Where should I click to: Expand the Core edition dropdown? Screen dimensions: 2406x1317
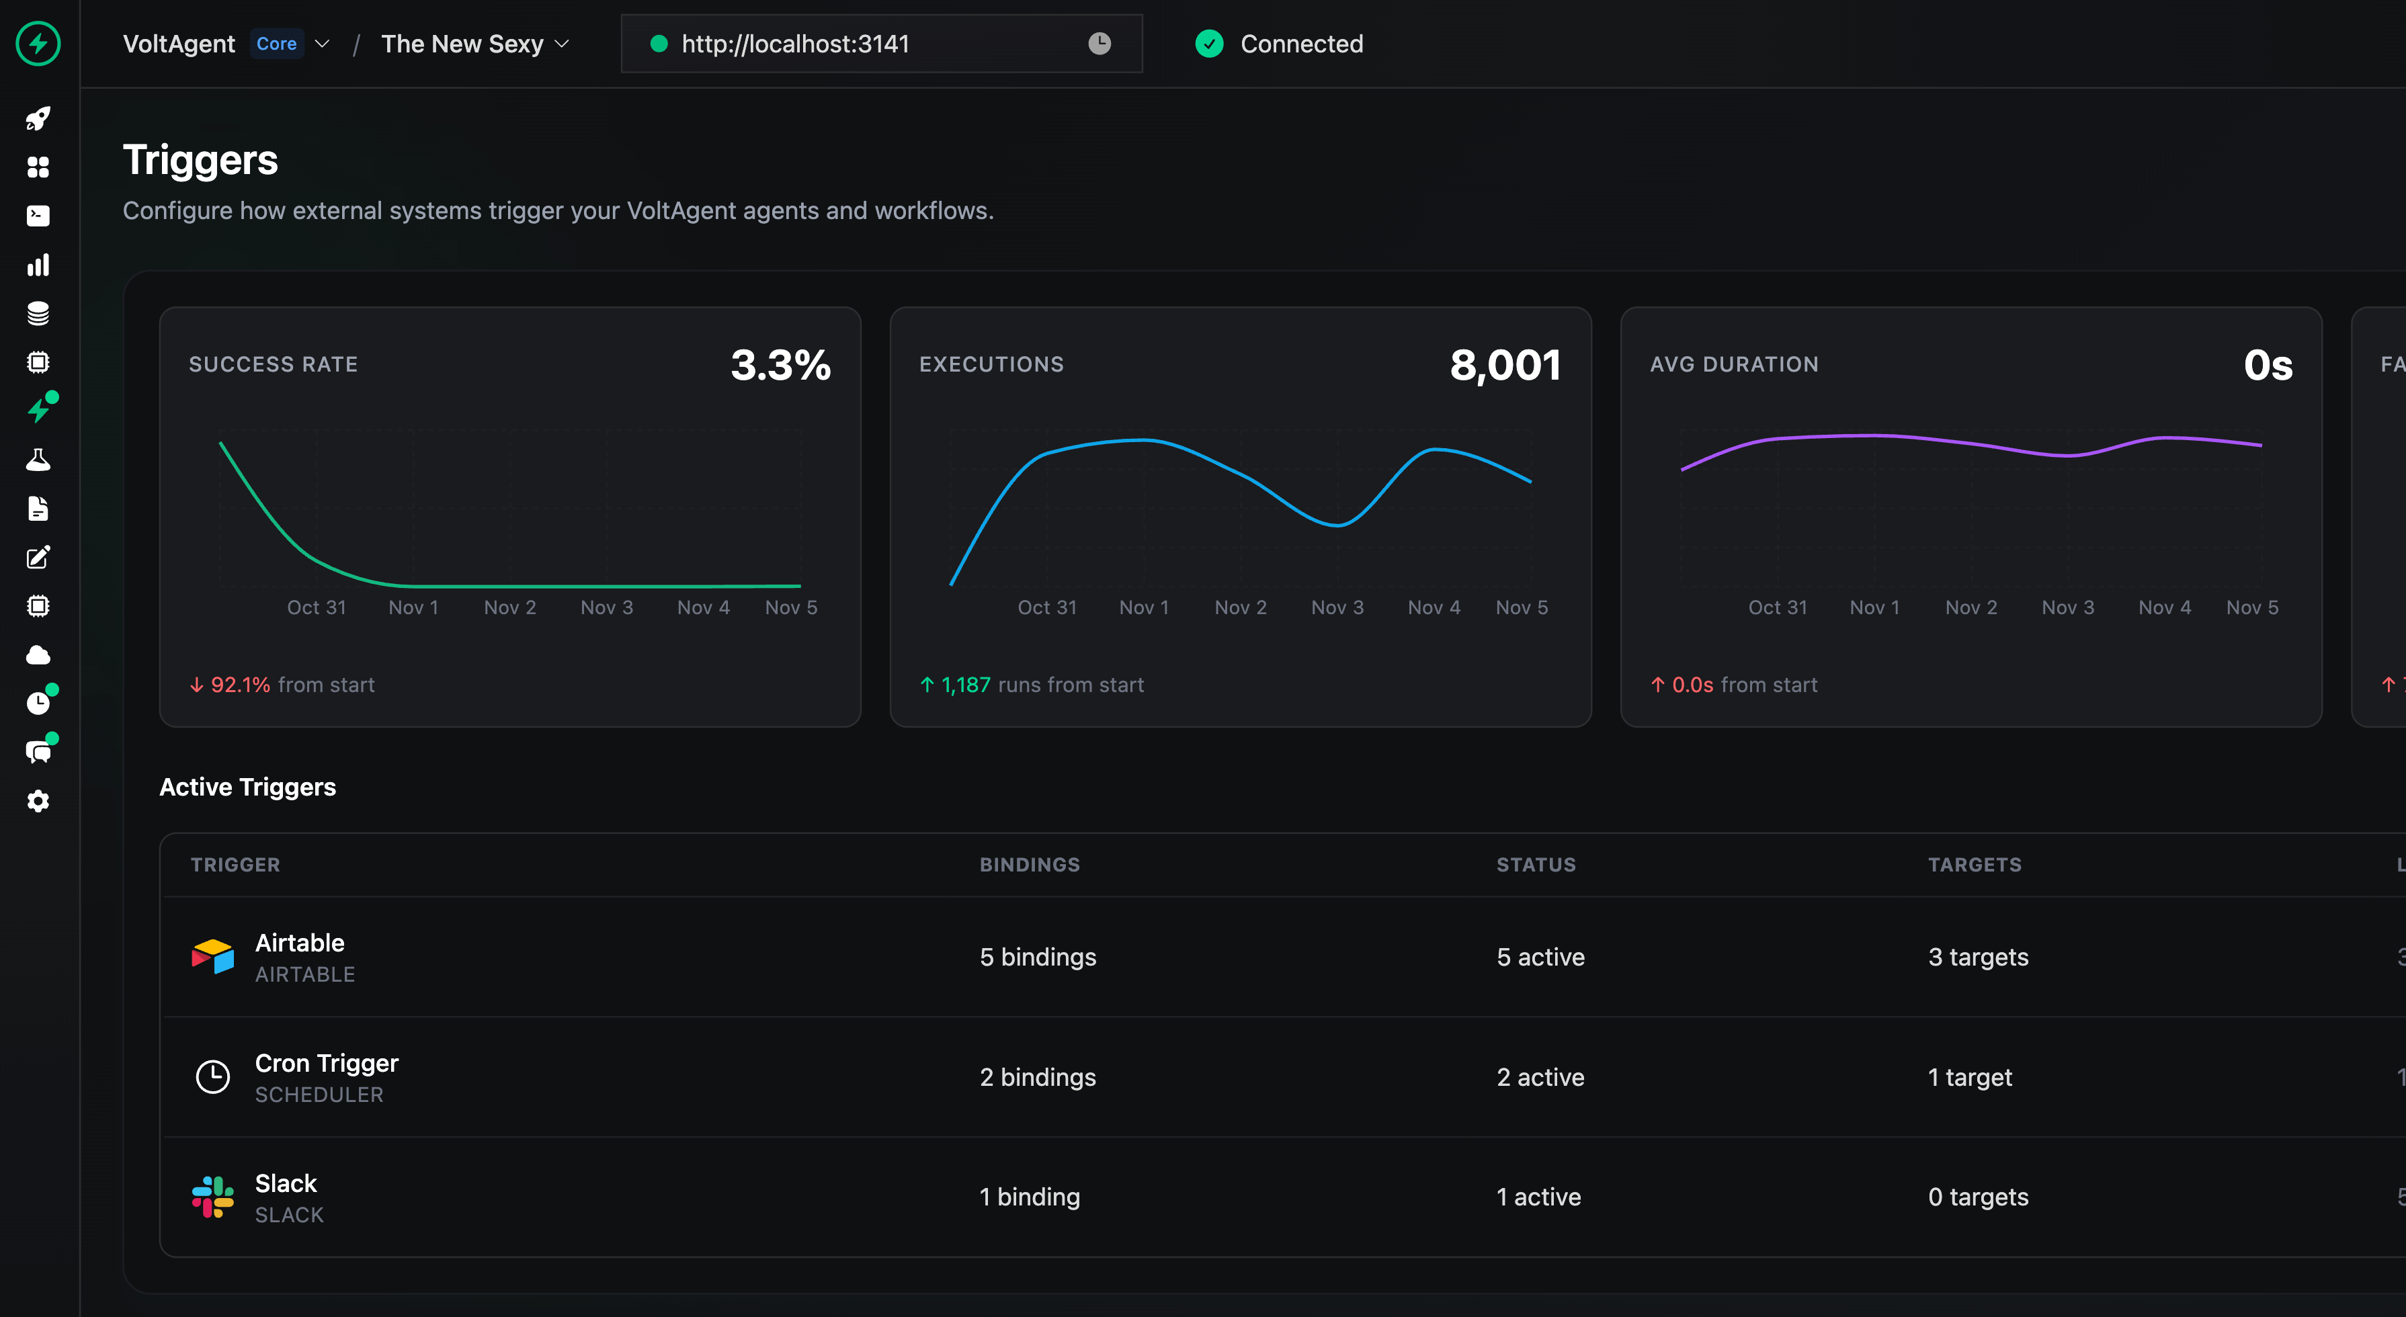(x=290, y=43)
